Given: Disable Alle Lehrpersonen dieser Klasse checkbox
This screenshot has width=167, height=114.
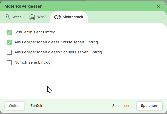Looking at the screenshot, I should click(x=9, y=42).
